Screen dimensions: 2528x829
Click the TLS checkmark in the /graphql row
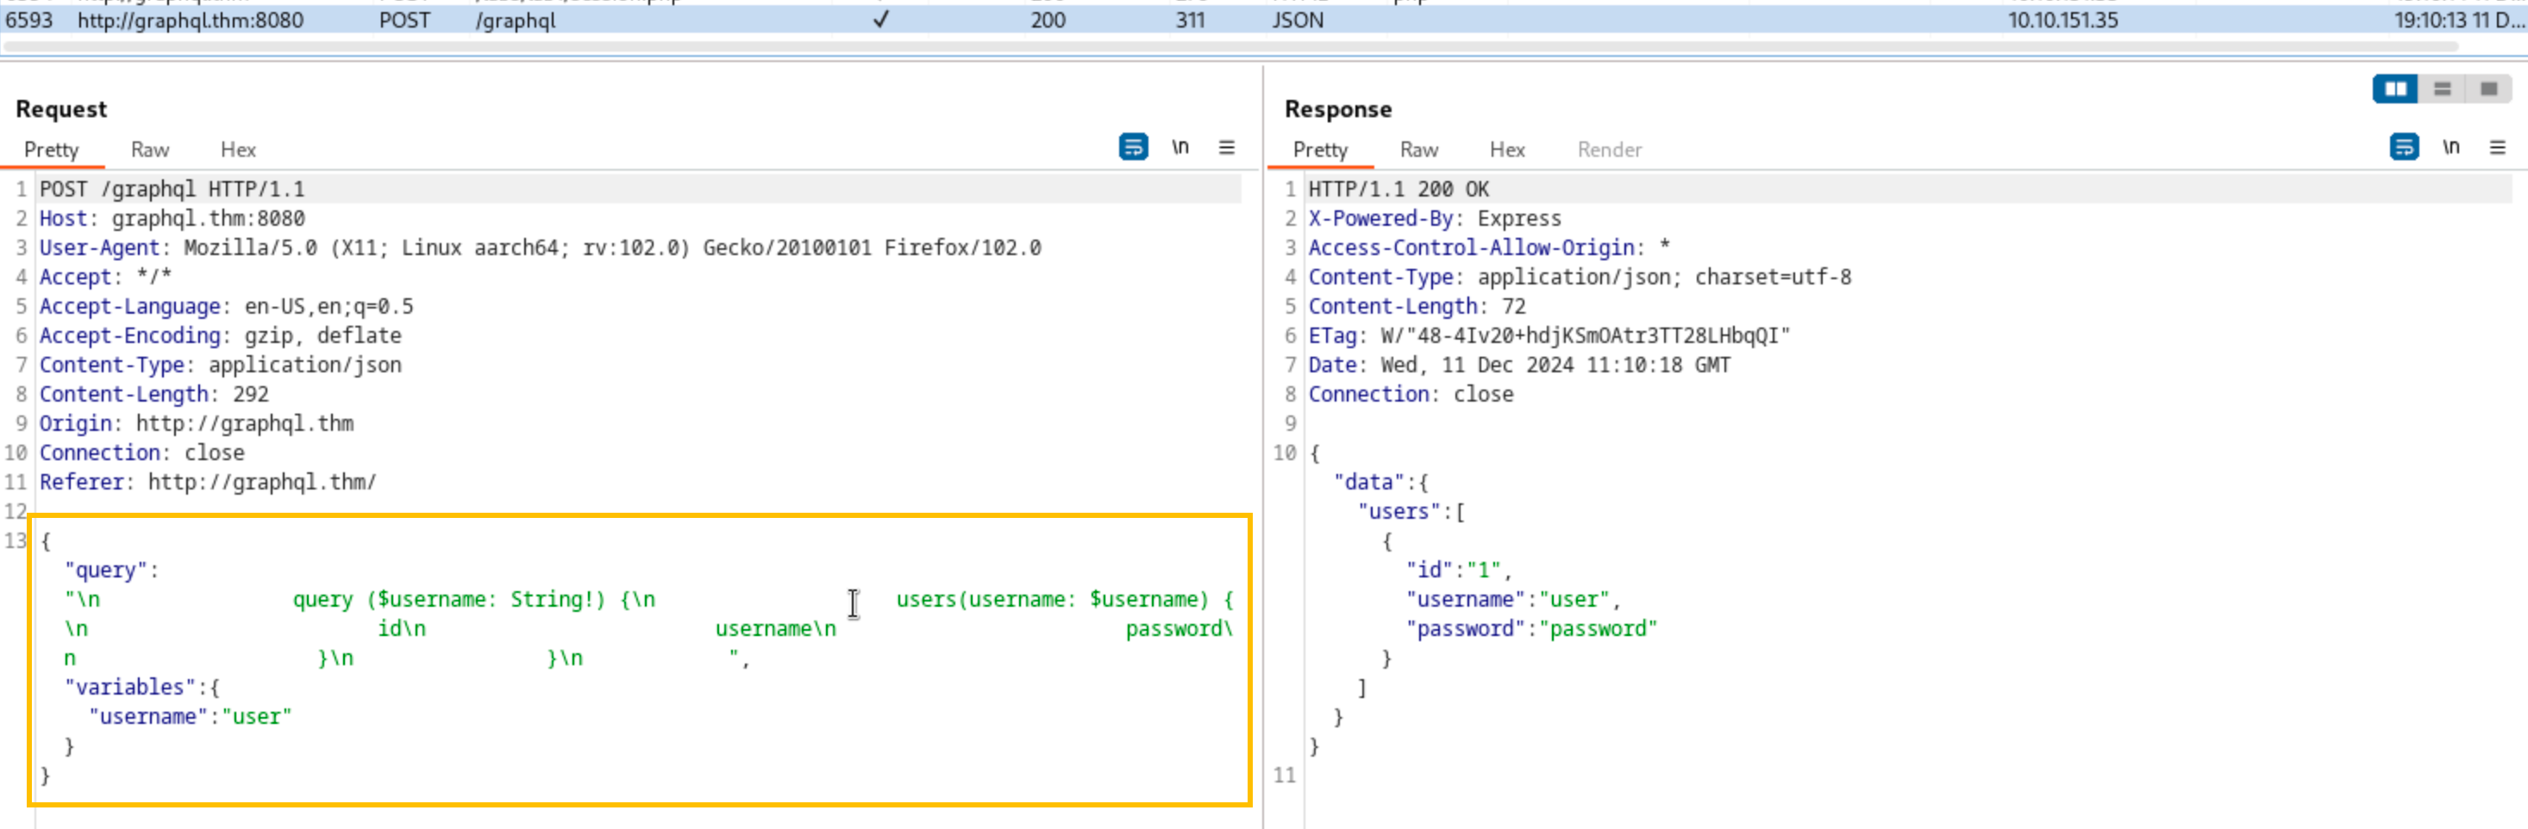pos(880,20)
